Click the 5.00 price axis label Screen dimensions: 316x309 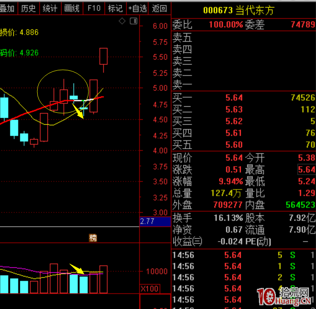tap(160, 88)
